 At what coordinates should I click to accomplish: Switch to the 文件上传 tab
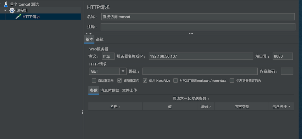129,90
